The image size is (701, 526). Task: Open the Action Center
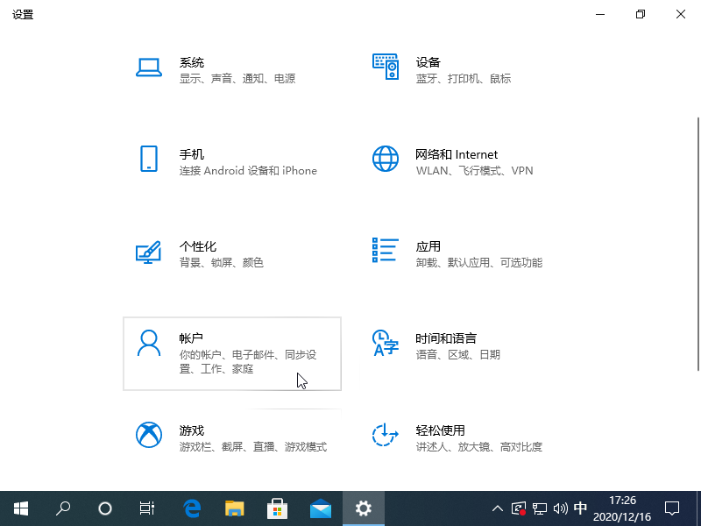tap(671, 508)
